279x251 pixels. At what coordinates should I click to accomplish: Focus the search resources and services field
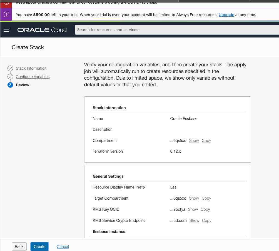[x=177, y=30]
